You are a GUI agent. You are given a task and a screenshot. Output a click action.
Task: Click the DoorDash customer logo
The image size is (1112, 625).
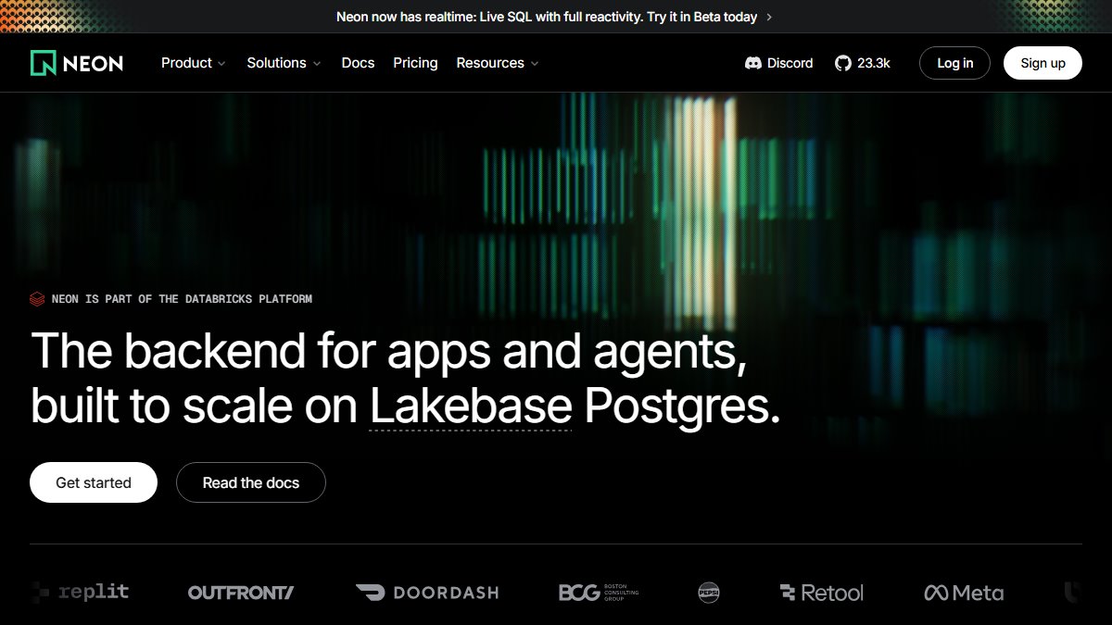click(x=427, y=593)
